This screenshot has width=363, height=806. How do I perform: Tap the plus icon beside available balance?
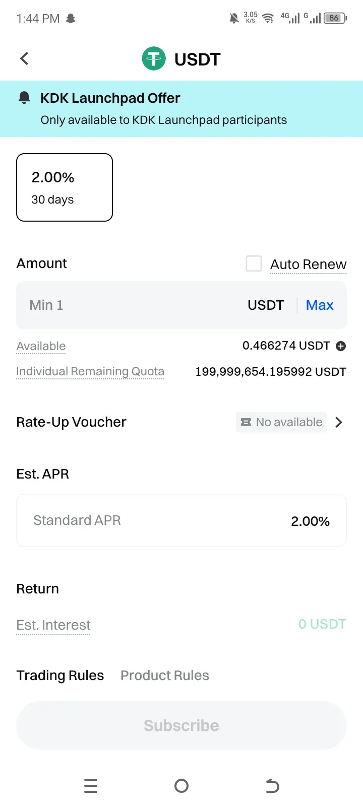(341, 346)
